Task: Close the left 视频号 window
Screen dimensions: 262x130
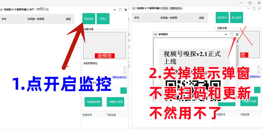Action: click(x=126, y=10)
